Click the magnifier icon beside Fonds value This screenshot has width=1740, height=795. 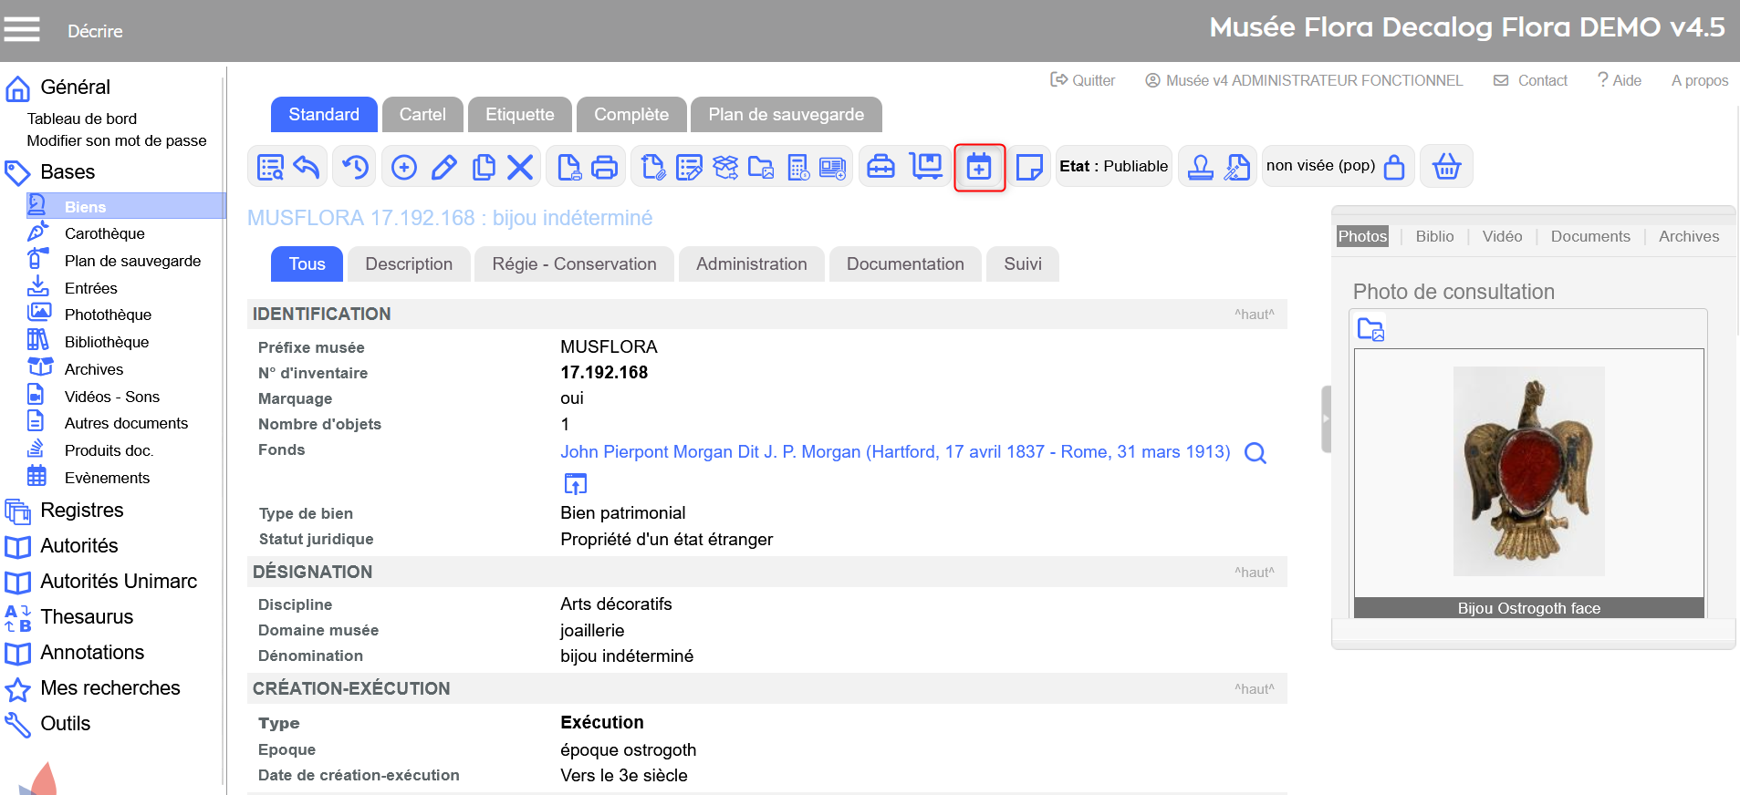click(1256, 453)
